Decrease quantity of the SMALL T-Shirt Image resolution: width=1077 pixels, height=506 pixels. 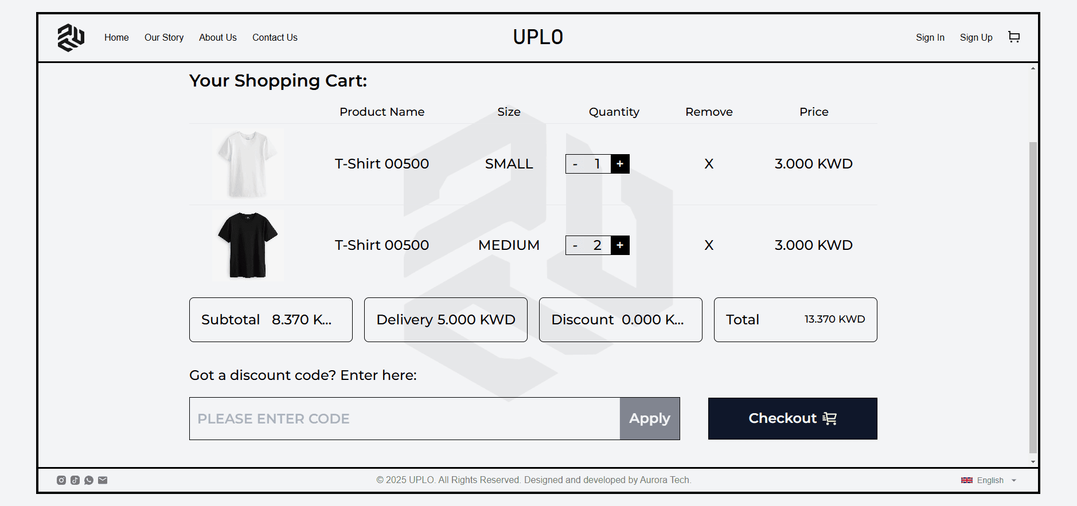point(575,164)
